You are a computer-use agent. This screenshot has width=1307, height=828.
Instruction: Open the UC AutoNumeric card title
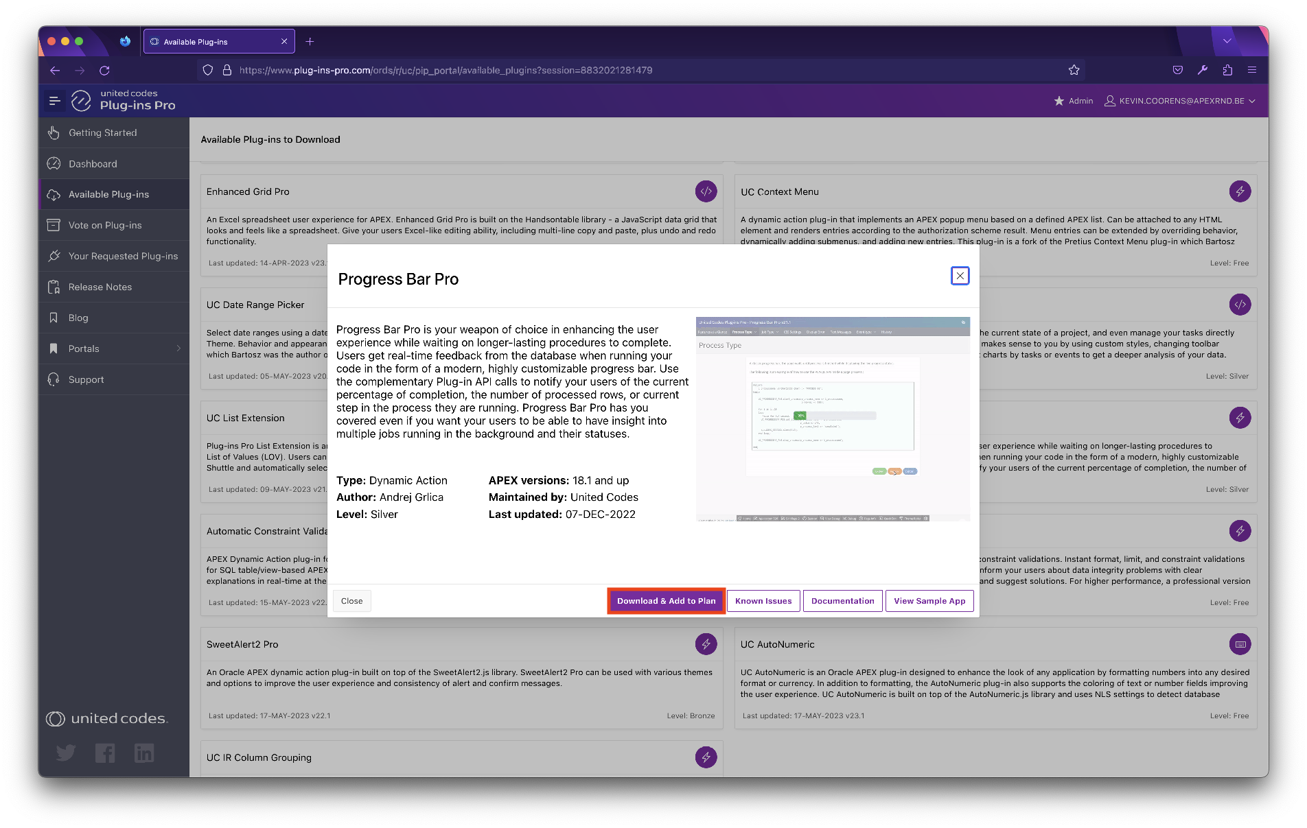[x=777, y=645]
